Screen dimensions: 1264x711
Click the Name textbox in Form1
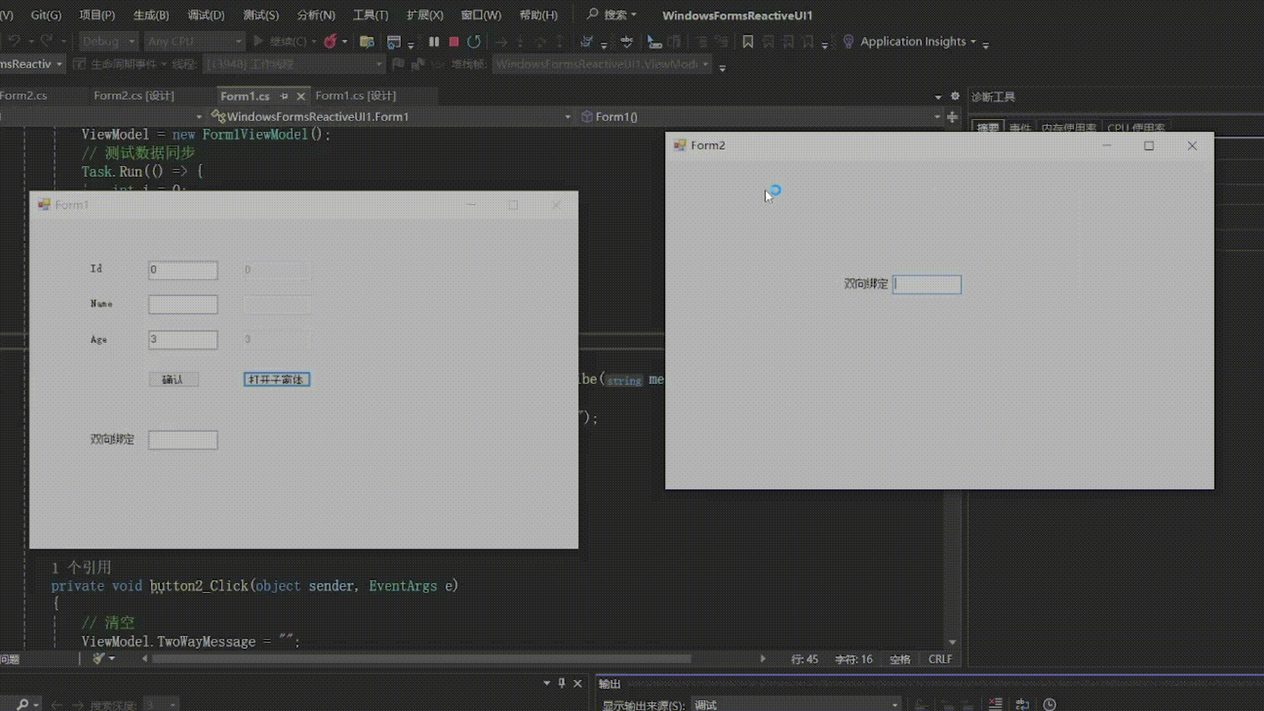(x=183, y=304)
